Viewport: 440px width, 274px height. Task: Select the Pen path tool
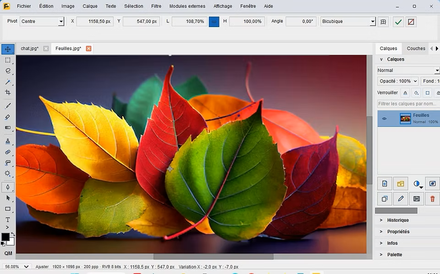(x=8, y=187)
